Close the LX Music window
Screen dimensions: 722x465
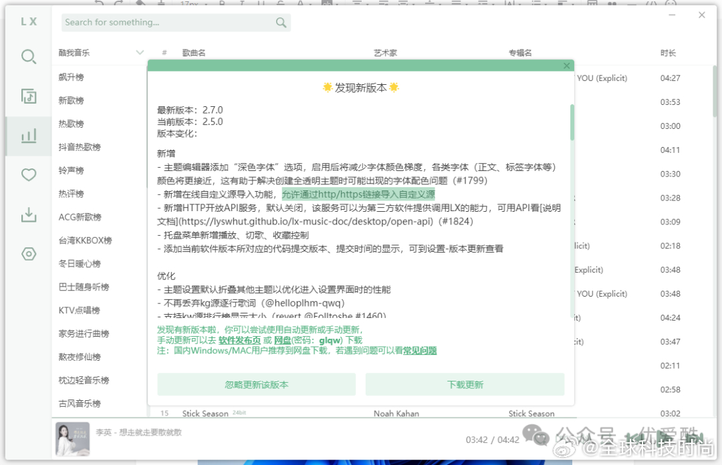tap(702, 15)
